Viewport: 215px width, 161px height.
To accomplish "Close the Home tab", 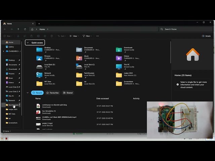I will (x=33, y=23).
